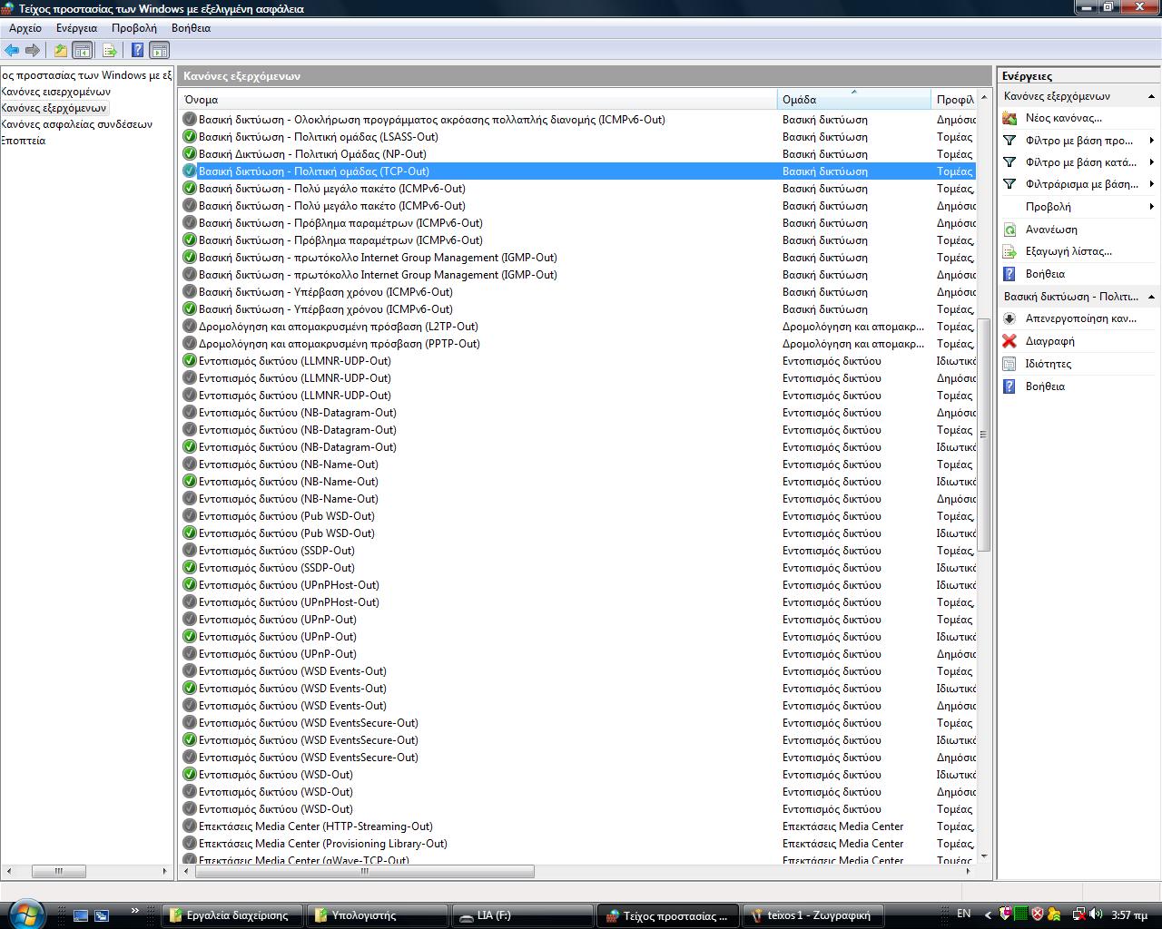
Task: Click Διαγραφή action link
Action: pyautogui.click(x=1049, y=341)
